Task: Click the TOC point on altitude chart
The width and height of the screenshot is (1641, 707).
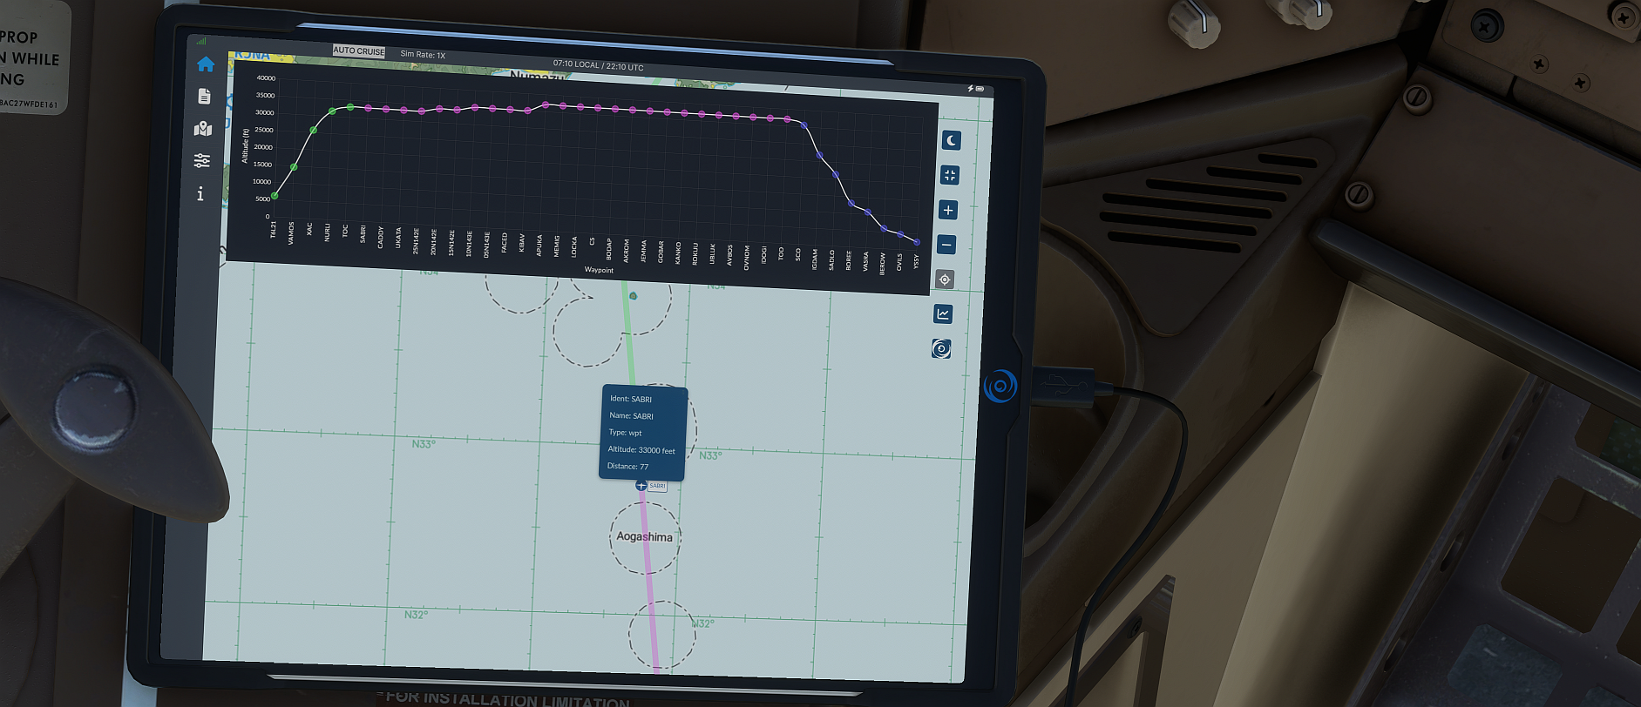Action: coord(350,107)
